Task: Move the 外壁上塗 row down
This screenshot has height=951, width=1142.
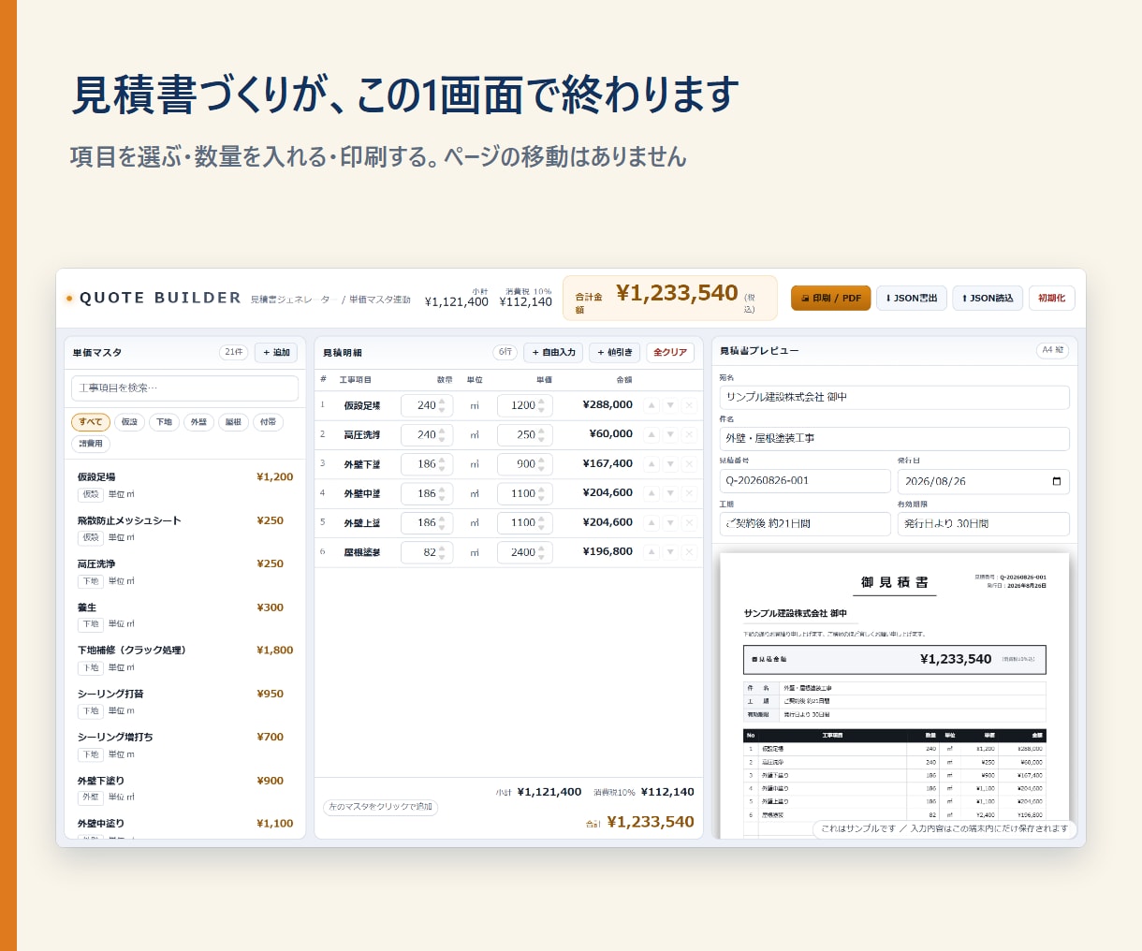Action: pos(670,523)
